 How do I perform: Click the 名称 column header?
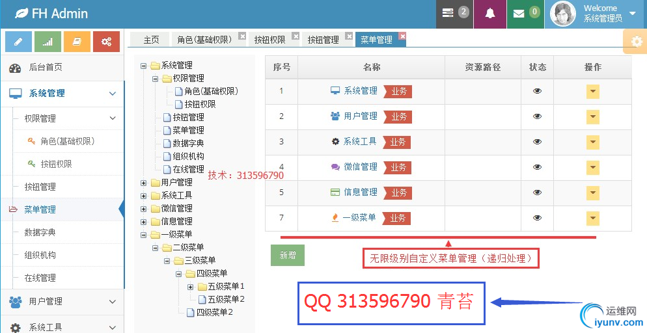pyautogui.click(x=372, y=67)
